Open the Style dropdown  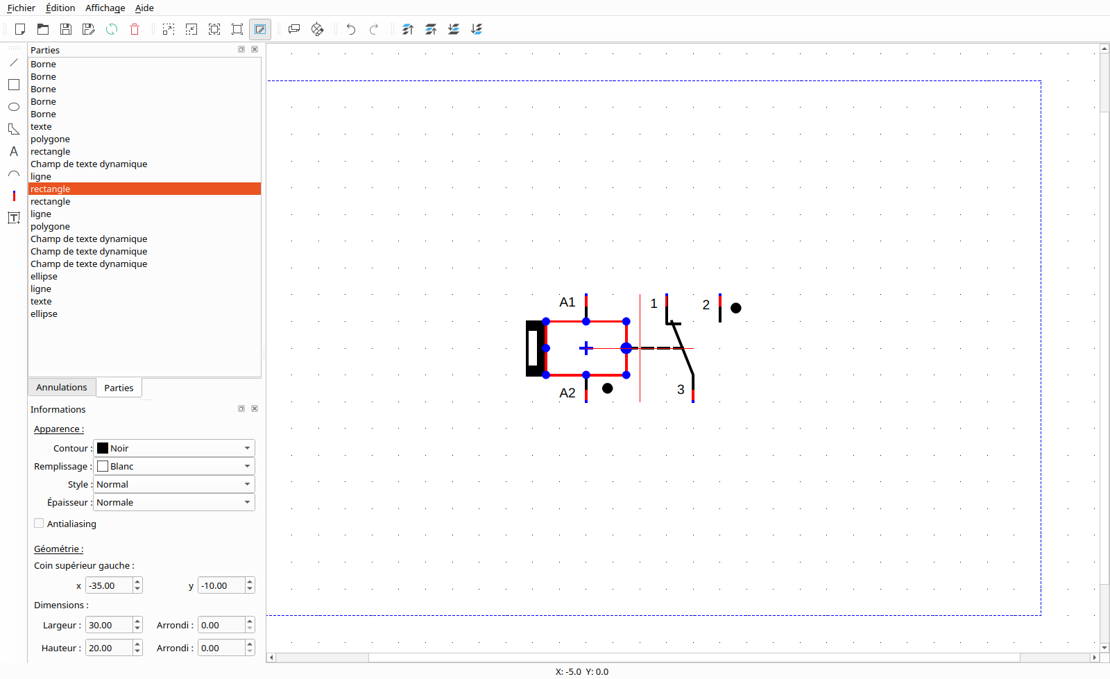click(174, 484)
